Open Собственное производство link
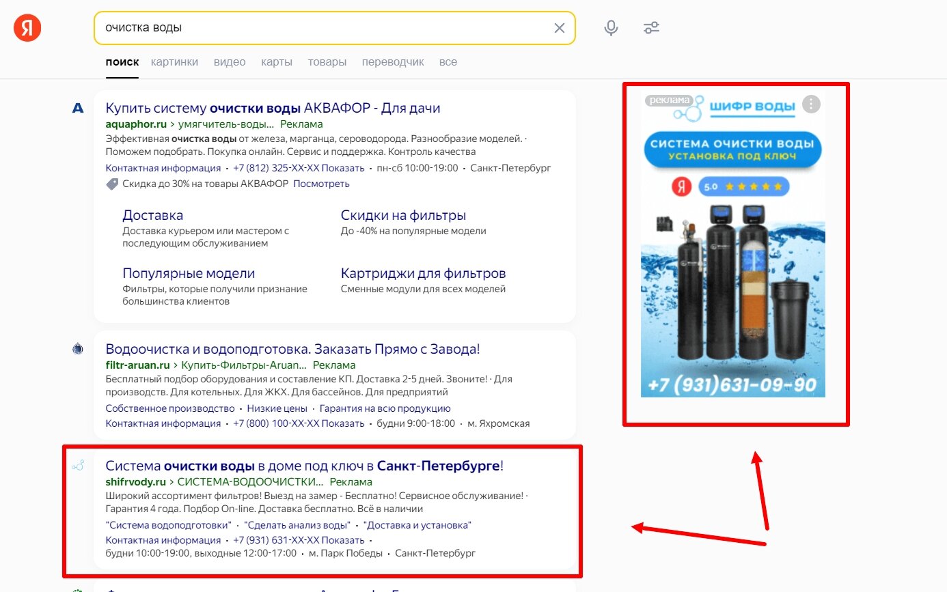 tap(170, 408)
